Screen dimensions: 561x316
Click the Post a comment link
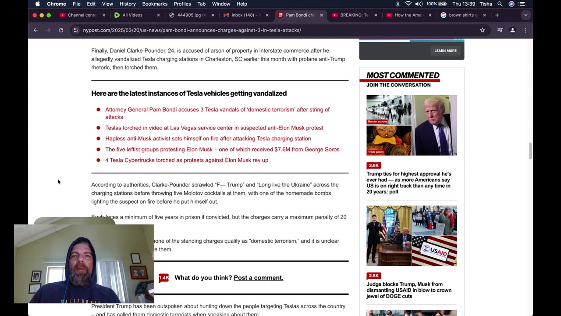point(258,278)
